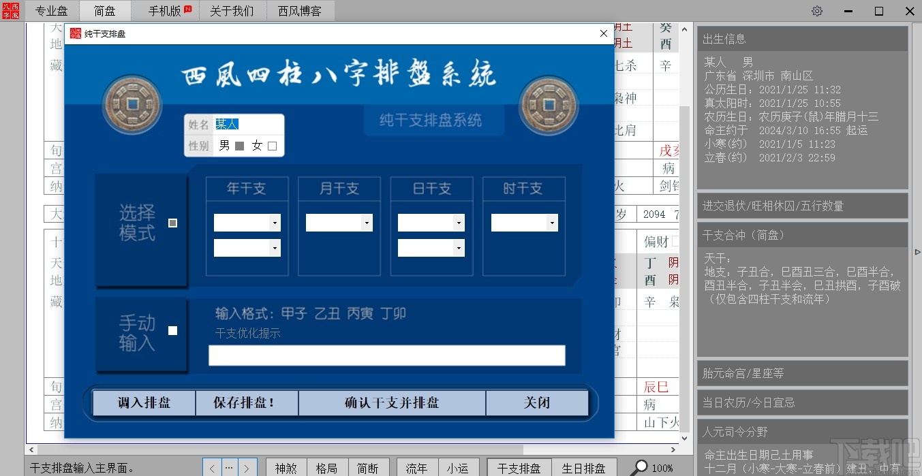Open the settings gear icon
The width and height of the screenshot is (922, 476).
click(816, 11)
